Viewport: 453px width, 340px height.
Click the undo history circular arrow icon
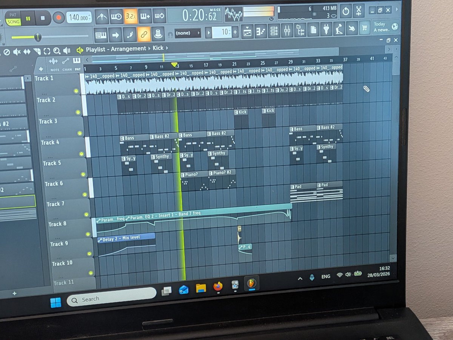click(345, 11)
